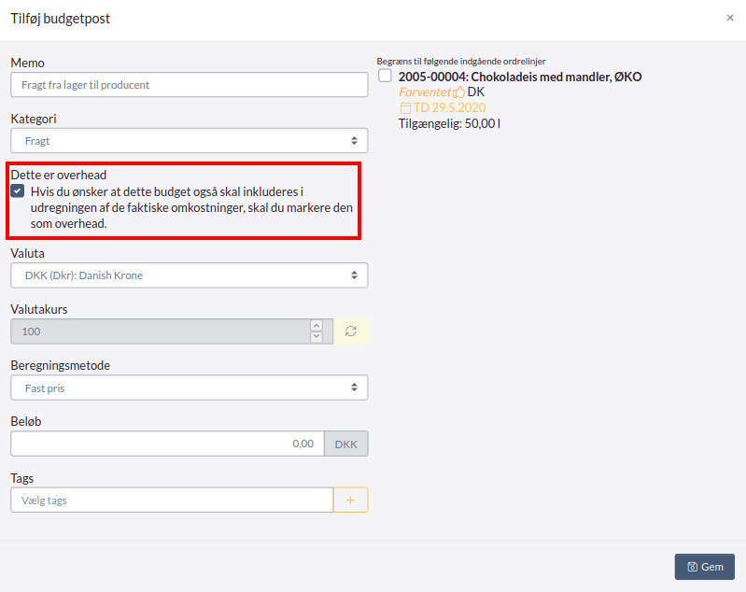746x592 pixels.
Task: Open the Beregningsmetode dropdown showing Fast pris
Action: click(x=189, y=388)
